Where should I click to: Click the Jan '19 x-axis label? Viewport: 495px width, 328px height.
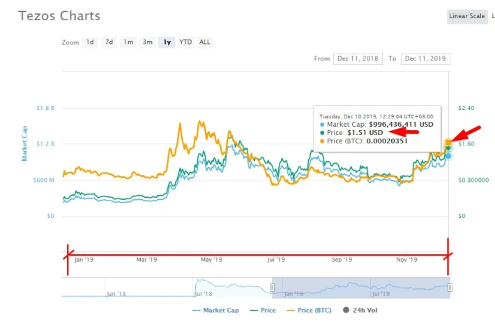click(x=84, y=260)
